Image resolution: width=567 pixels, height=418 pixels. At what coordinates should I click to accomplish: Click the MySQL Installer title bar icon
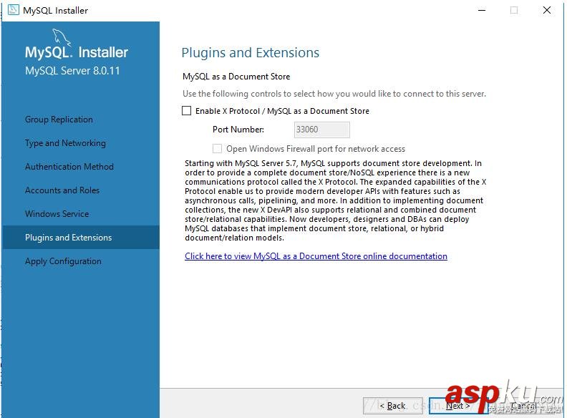(x=14, y=10)
